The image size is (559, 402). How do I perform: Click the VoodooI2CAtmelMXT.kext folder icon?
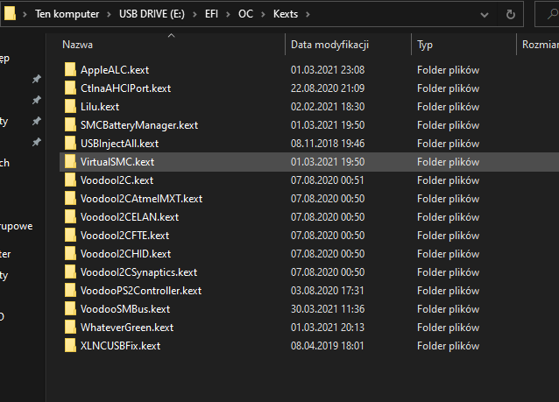[70, 199]
